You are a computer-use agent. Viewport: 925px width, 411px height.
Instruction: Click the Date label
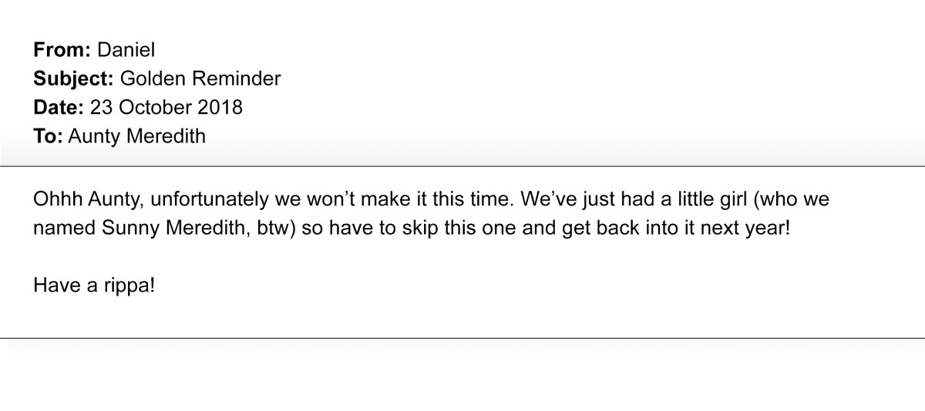pyautogui.click(x=59, y=107)
